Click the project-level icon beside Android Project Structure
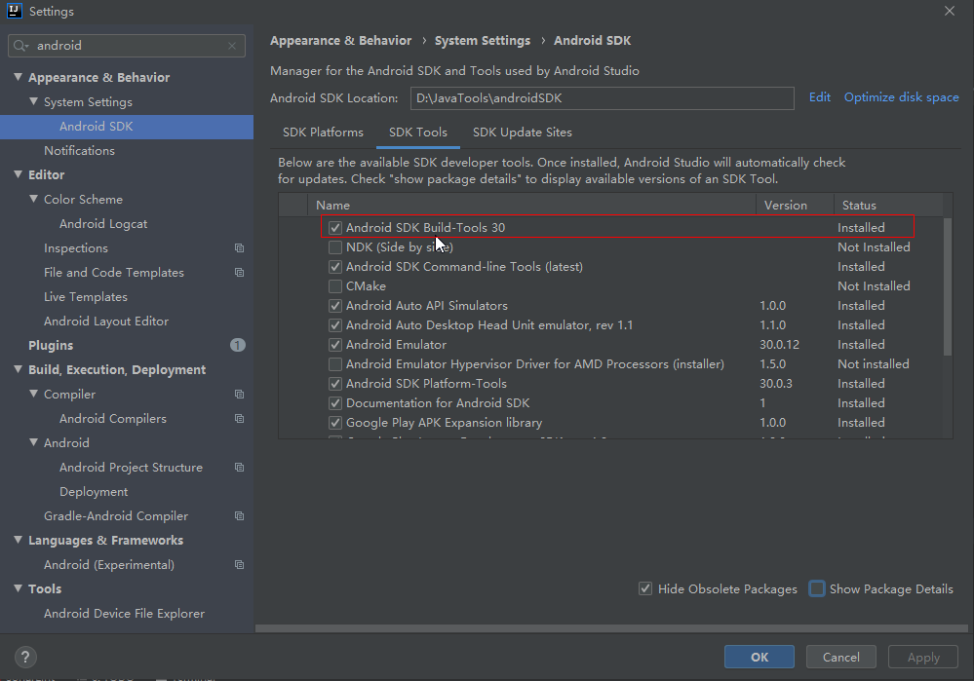The width and height of the screenshot is (974, 681). coord(239,467)
